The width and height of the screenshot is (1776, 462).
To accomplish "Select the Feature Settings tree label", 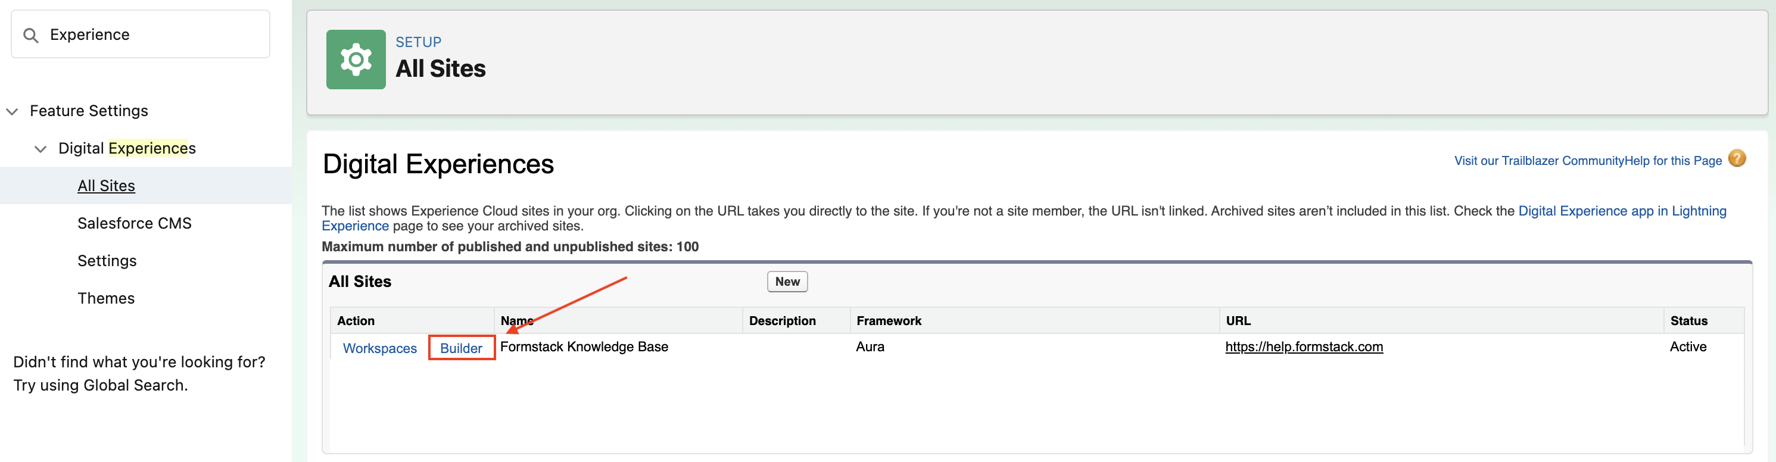I will pos(88,111).
